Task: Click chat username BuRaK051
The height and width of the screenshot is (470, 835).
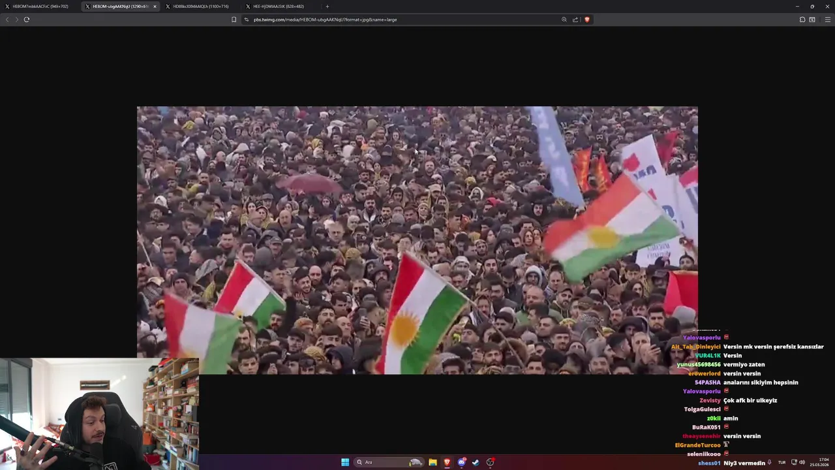Action: tap(706, 427)
